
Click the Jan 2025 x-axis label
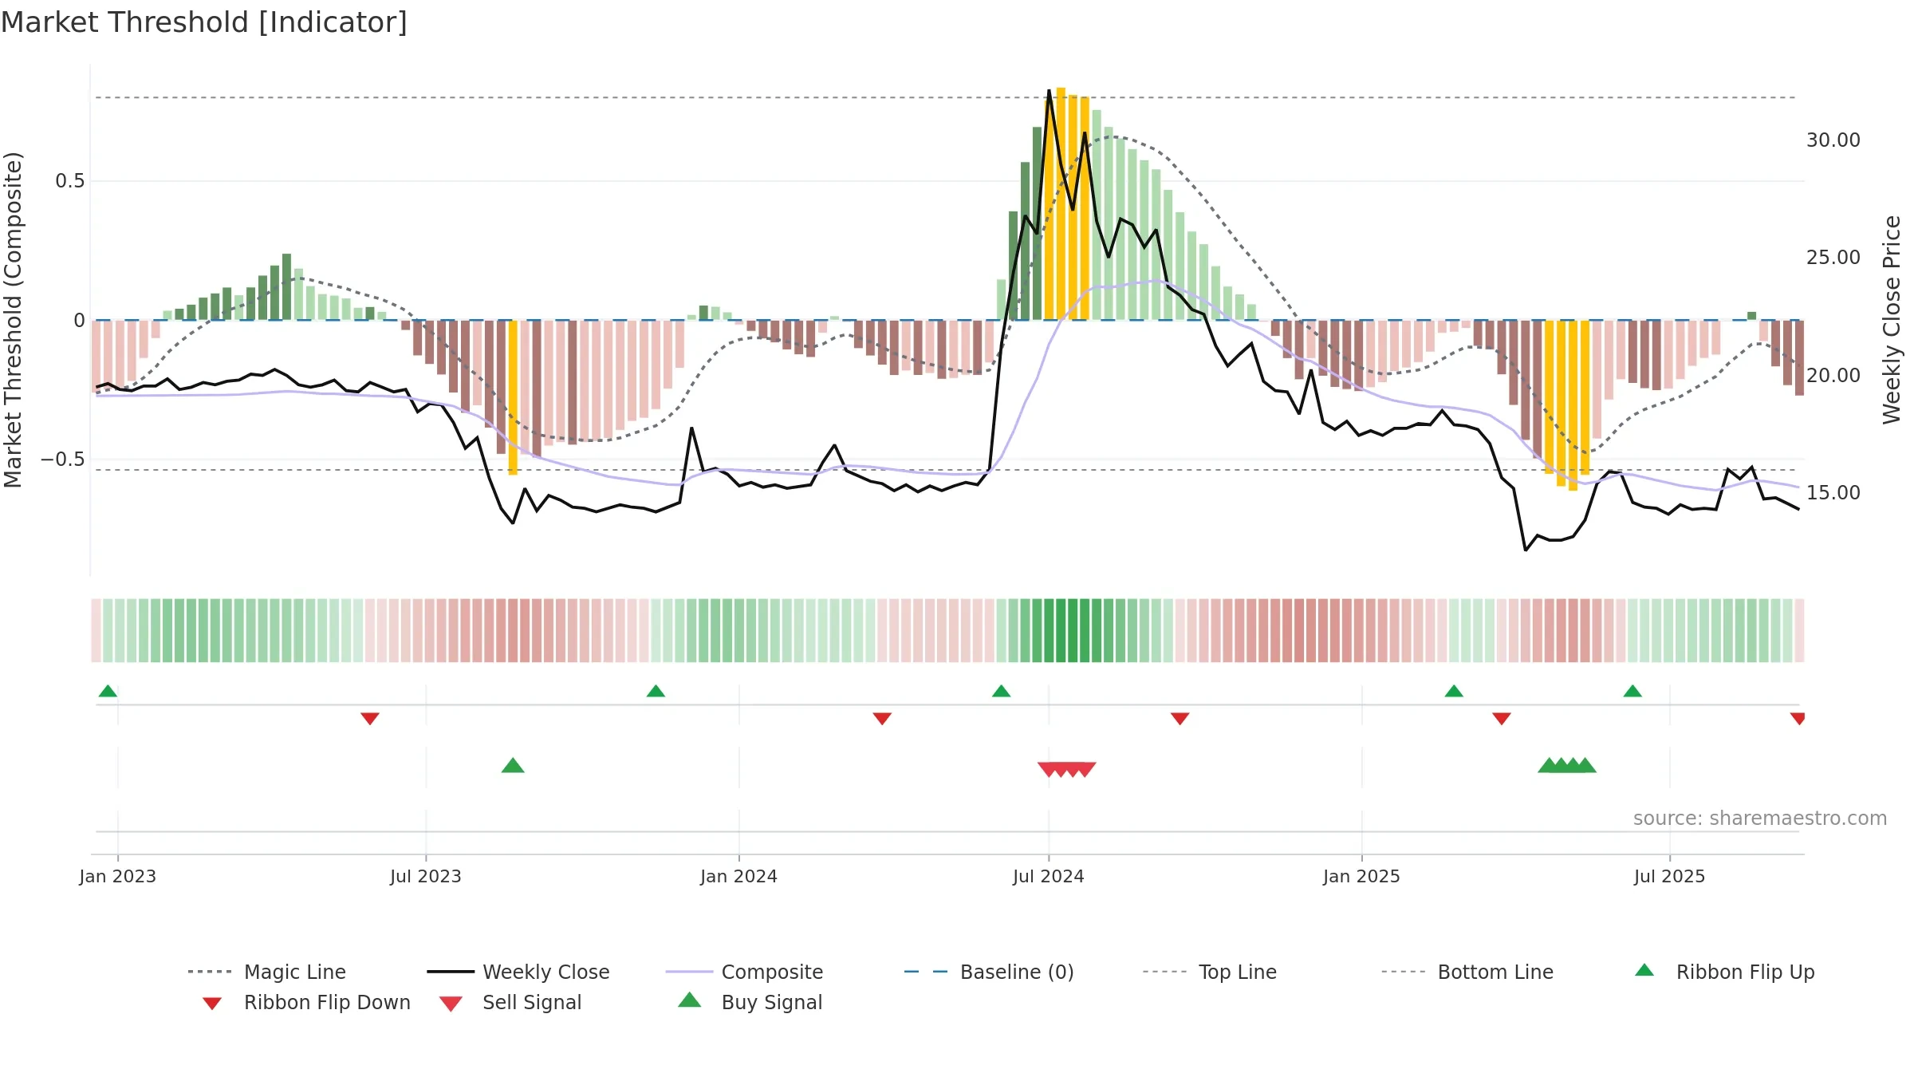click(x=1362, y=876)
